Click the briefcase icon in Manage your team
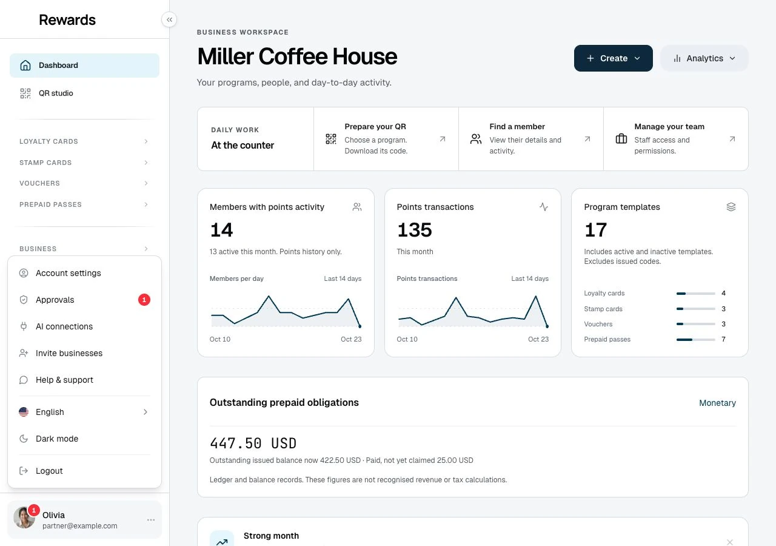The image size is (776, 546). (621, 139)
